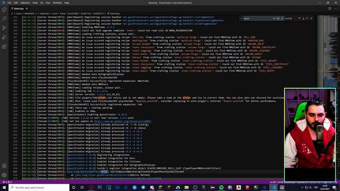Open the ESP language indicator in system tray
The image size is (340, 191).
(316, 187)
